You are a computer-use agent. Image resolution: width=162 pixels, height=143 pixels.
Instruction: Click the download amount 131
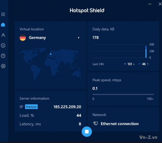[x=130, y=64]
